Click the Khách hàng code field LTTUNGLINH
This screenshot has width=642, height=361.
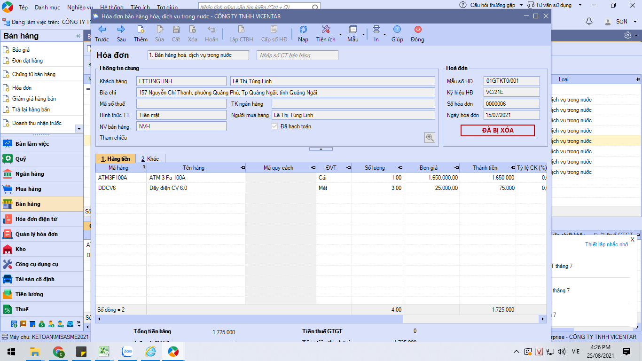[x=181, y=81]
